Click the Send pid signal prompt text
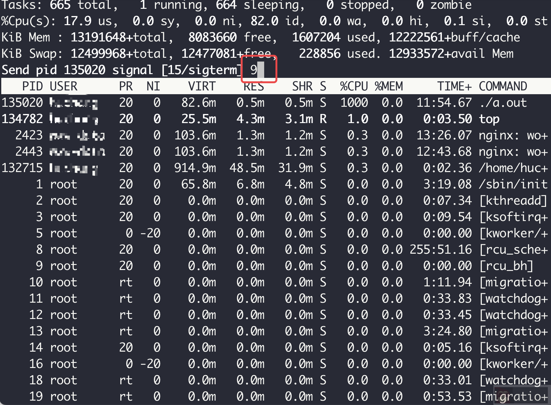Screen dimensions: 551x405 coord(120,69)
